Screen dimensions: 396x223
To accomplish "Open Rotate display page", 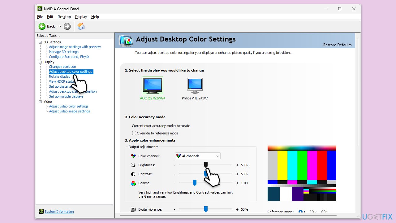I will click(60, 77).
